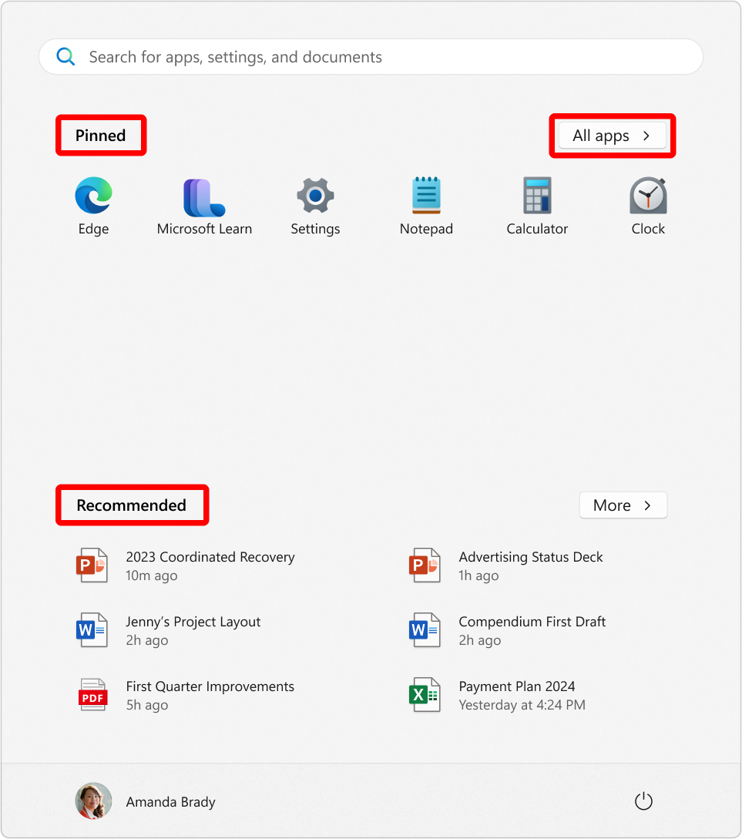Click the 'Yesterday at 4:24 PM' timestamp
The height and width of the screenshot is (839, 742).
tap(522, 705)
